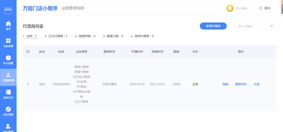Click the 状态 column header
Screen dimensions: 283x132
pos(195,52)
